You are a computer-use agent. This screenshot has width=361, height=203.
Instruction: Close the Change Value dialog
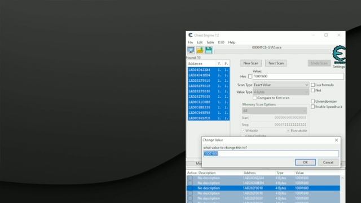[336, 140]
